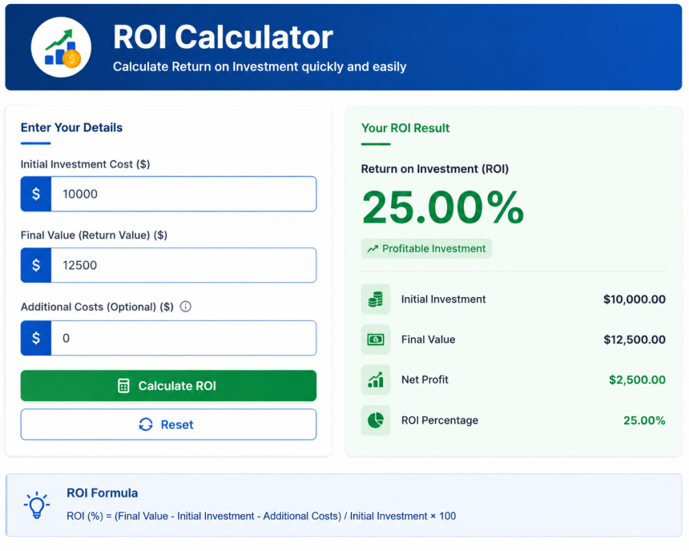Click the Profitable Investment badge

(x=426, y=249)
